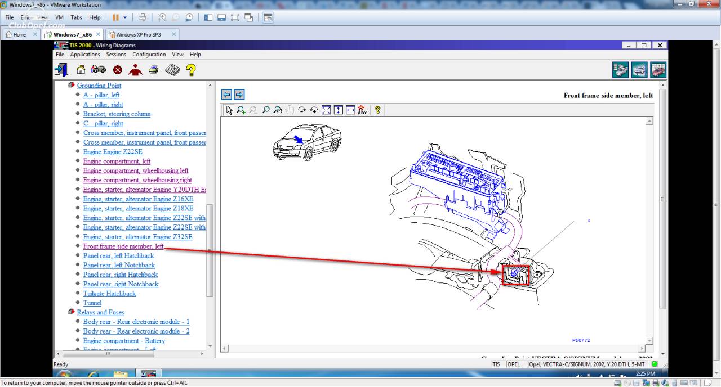Screen dimensions: 721x387
Task: Click the tree panel horizontal scrollbar thumb
Action: click(107, 354)
